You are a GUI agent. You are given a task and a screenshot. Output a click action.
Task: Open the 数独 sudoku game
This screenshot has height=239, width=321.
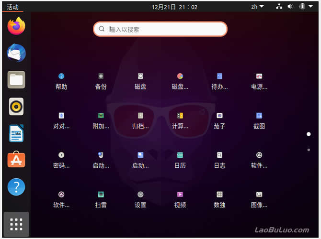coord(219,200)
